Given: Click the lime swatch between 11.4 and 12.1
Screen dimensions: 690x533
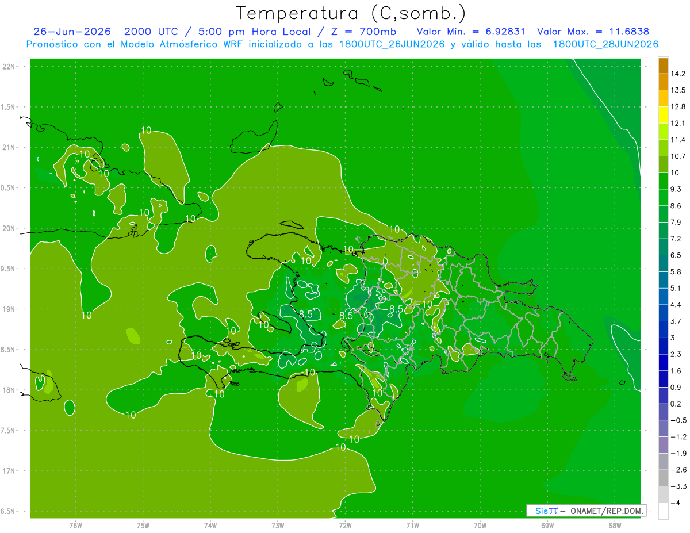Looking at the screenshot, I should click(663, 131).
